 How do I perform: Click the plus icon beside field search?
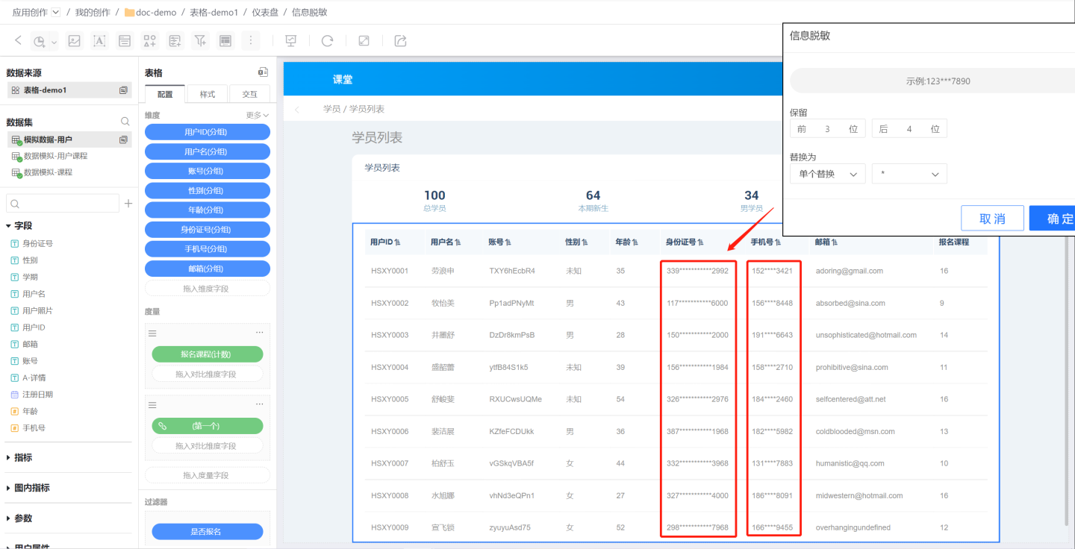pos(128,204)
